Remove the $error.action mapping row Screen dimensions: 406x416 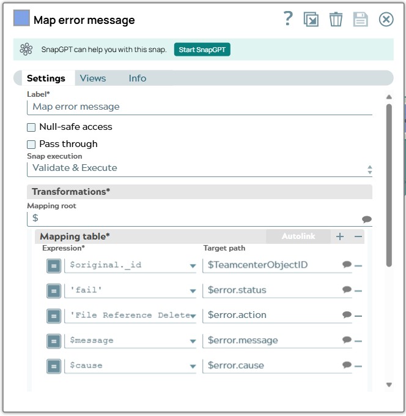pyautogui.click(x=358, y=316)
